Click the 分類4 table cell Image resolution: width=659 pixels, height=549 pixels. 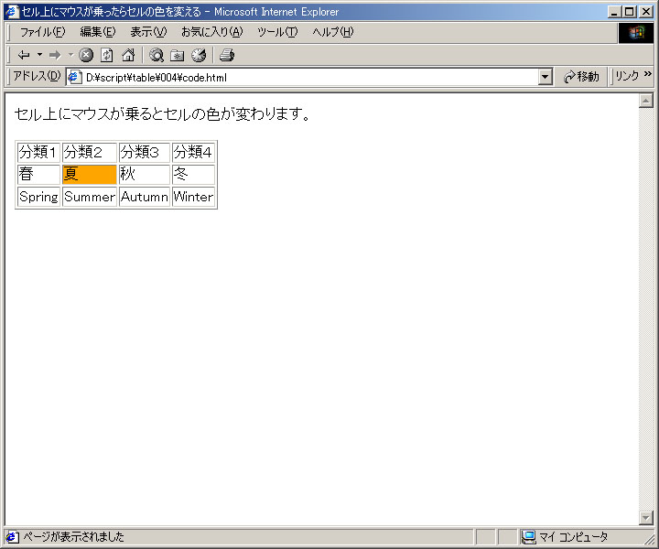pos(193,152)
